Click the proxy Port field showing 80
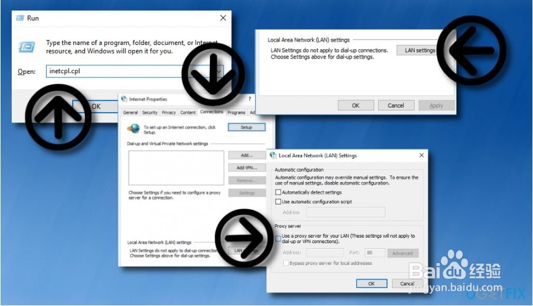 375,252
